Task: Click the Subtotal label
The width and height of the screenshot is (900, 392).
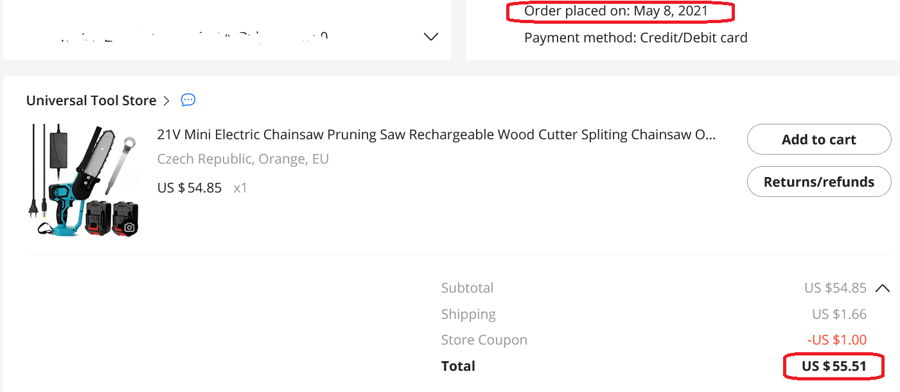Action: pyautogui.click(x=467, y=288)
